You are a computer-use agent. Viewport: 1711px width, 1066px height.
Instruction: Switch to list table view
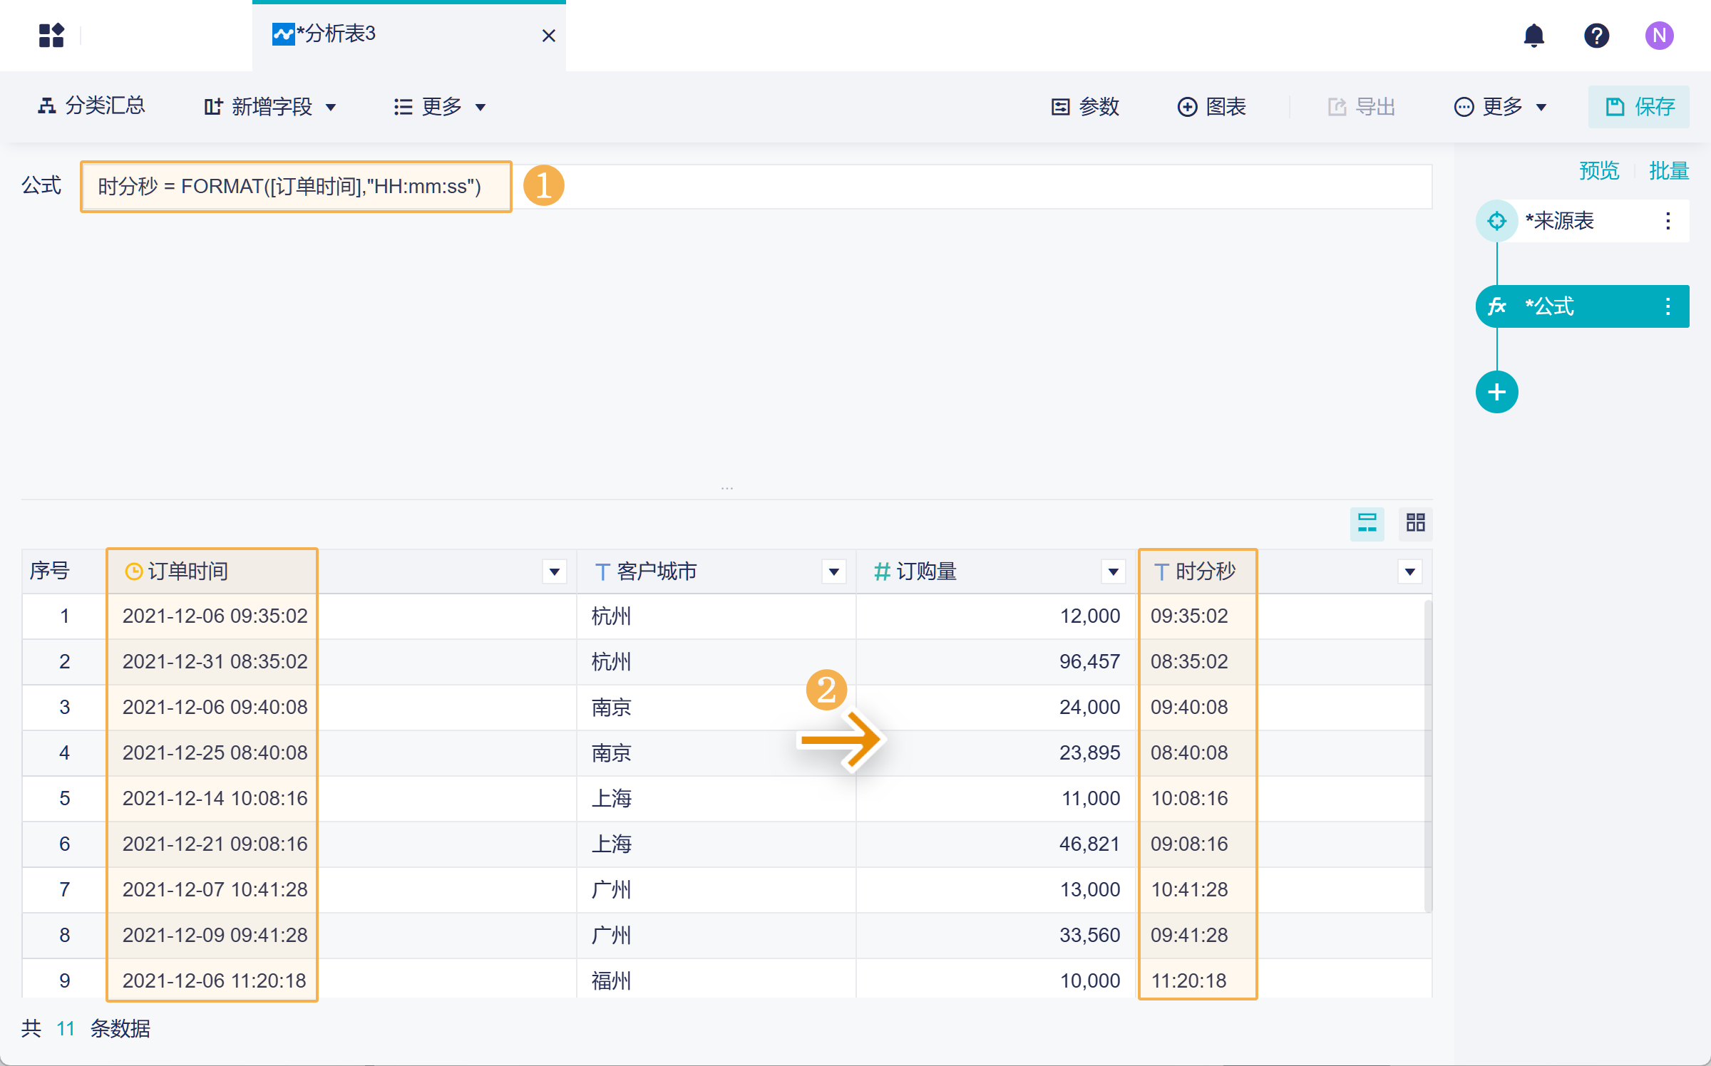tap(1367, 523)
